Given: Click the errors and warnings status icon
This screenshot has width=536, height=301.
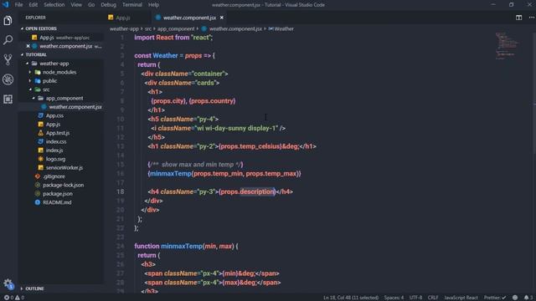Looking at the screenshot, I should point(14,298).
